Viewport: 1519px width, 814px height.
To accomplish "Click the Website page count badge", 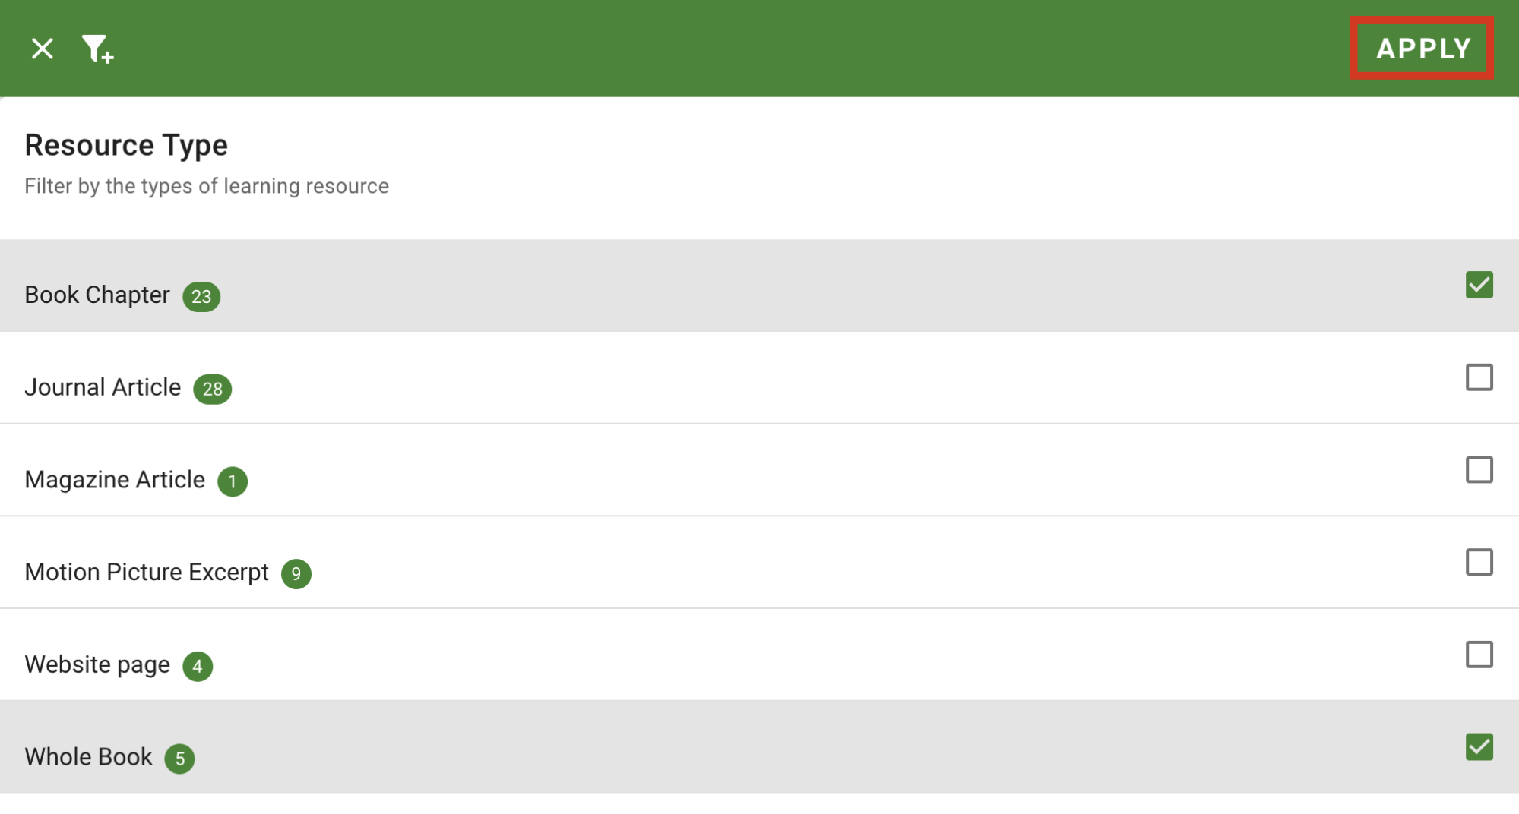I will click(198, 666).
